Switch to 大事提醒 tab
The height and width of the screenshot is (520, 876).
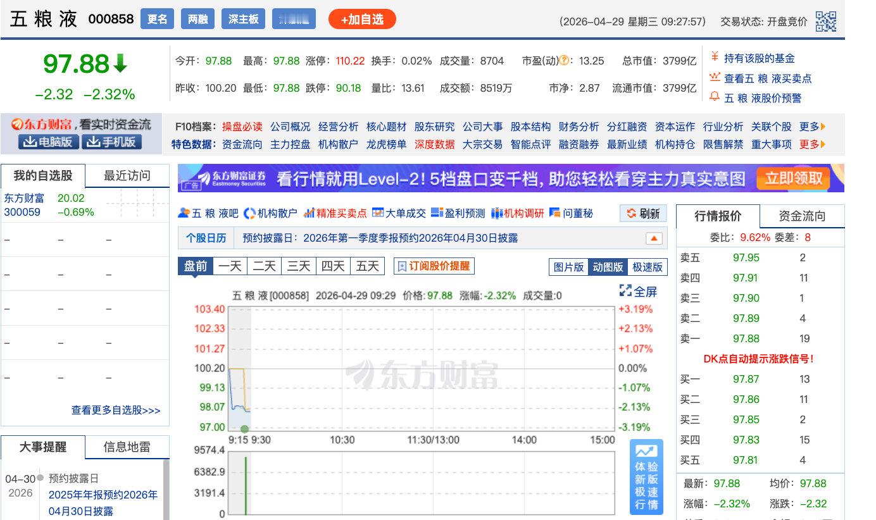[43, 447]
